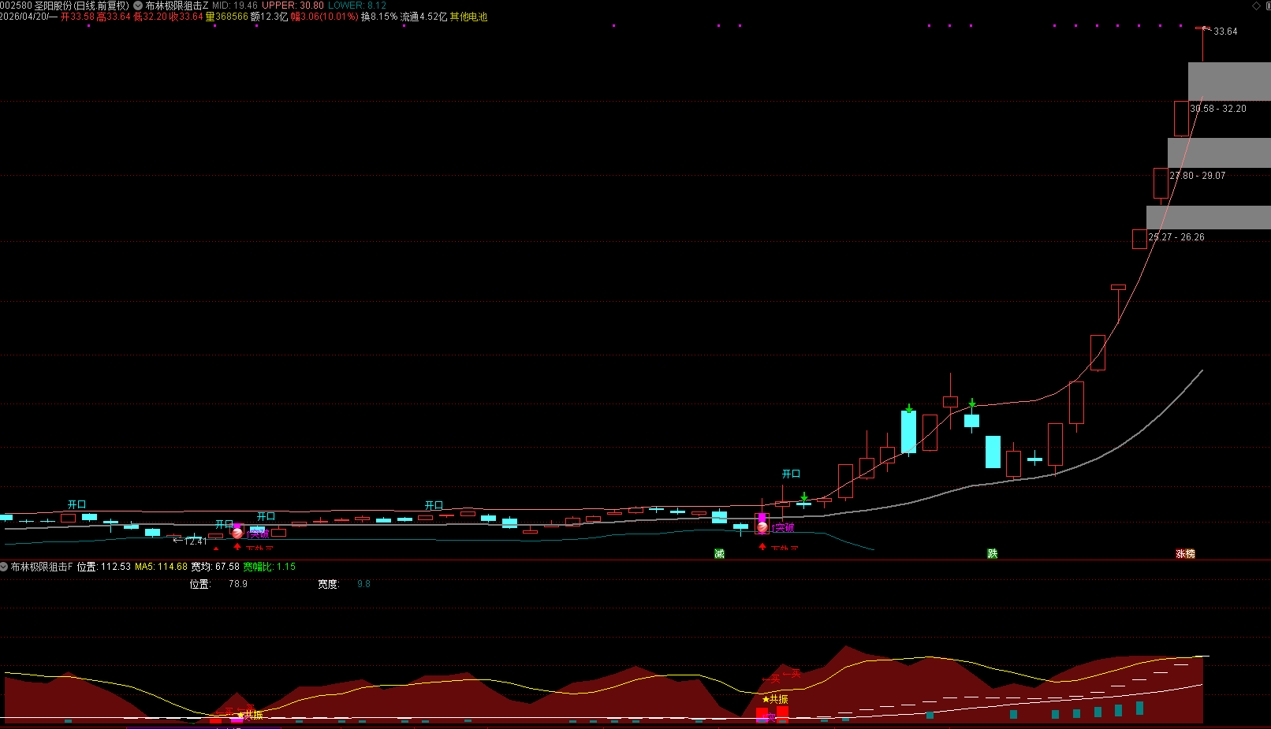Click the 12.41 low price label

tap(195, 541)
